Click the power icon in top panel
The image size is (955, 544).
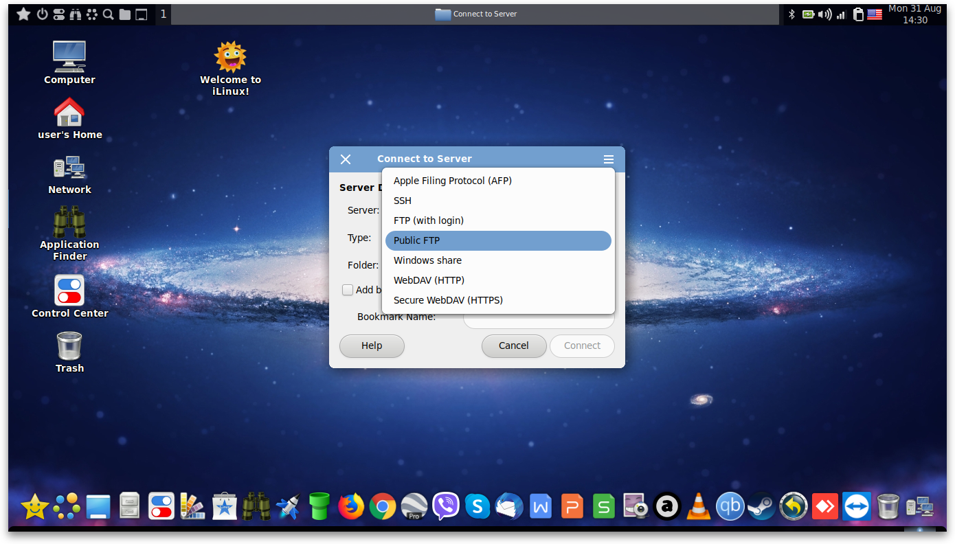tap(42, 14)
